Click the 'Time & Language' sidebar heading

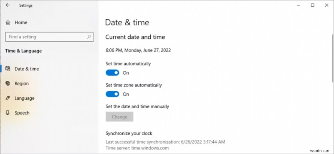[23, 51]
